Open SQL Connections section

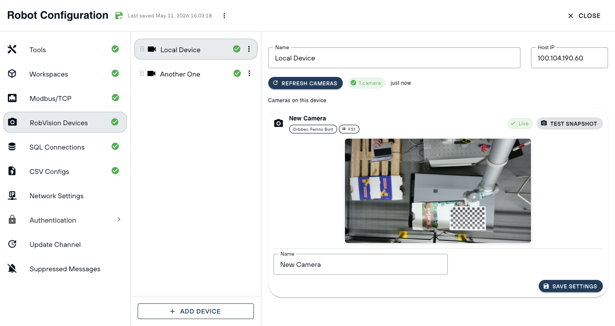click(65, 147)
